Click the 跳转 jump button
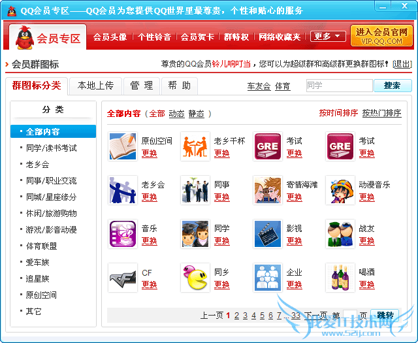Viewport: 418px width, 343px height. click(385, 316)
